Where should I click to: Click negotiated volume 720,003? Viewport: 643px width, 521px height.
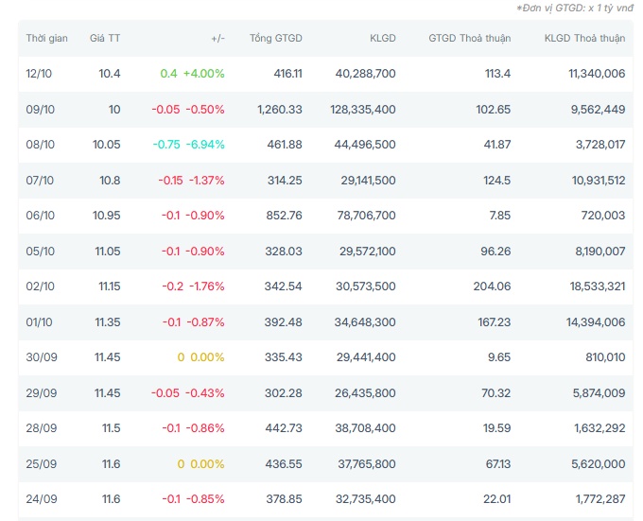click(603, 216)
